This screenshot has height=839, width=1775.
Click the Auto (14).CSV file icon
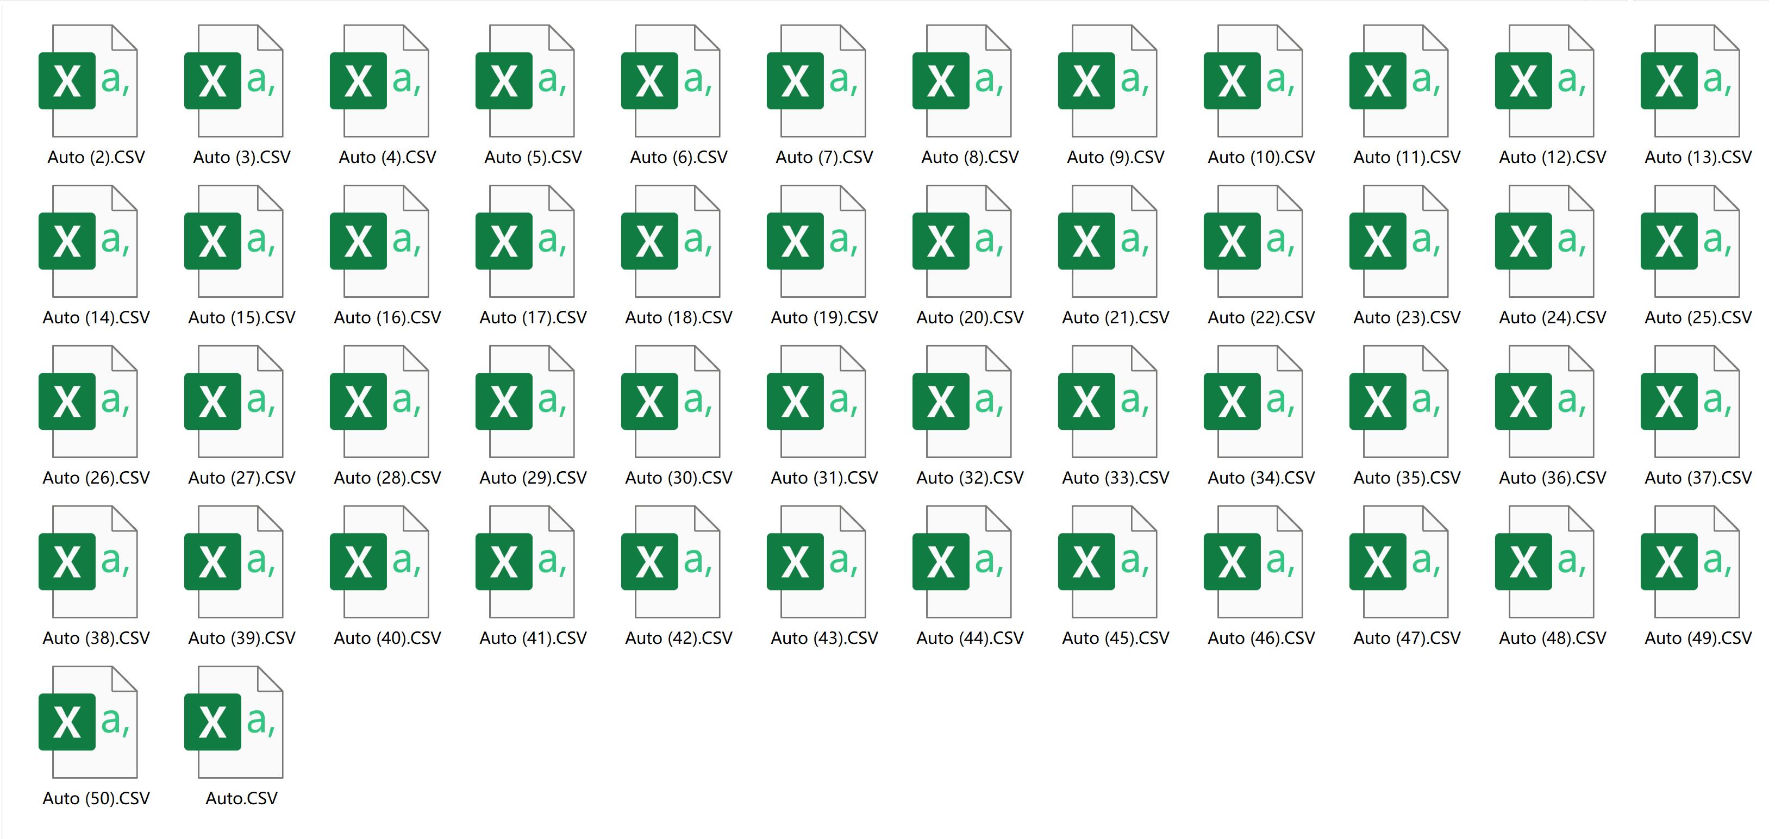pos(88,241)
